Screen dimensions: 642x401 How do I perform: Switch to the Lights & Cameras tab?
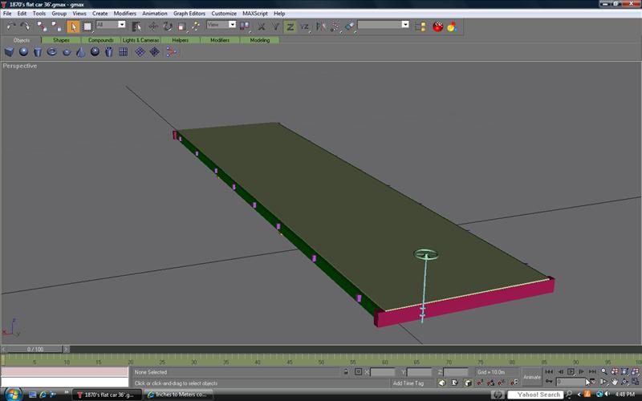pyautogui.click(x=140, y=40)
